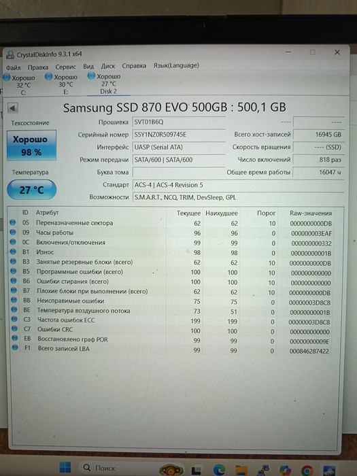Click the Порог column header
The width and height of the screenshot is (357, 476).
click(x=267, y=213)
